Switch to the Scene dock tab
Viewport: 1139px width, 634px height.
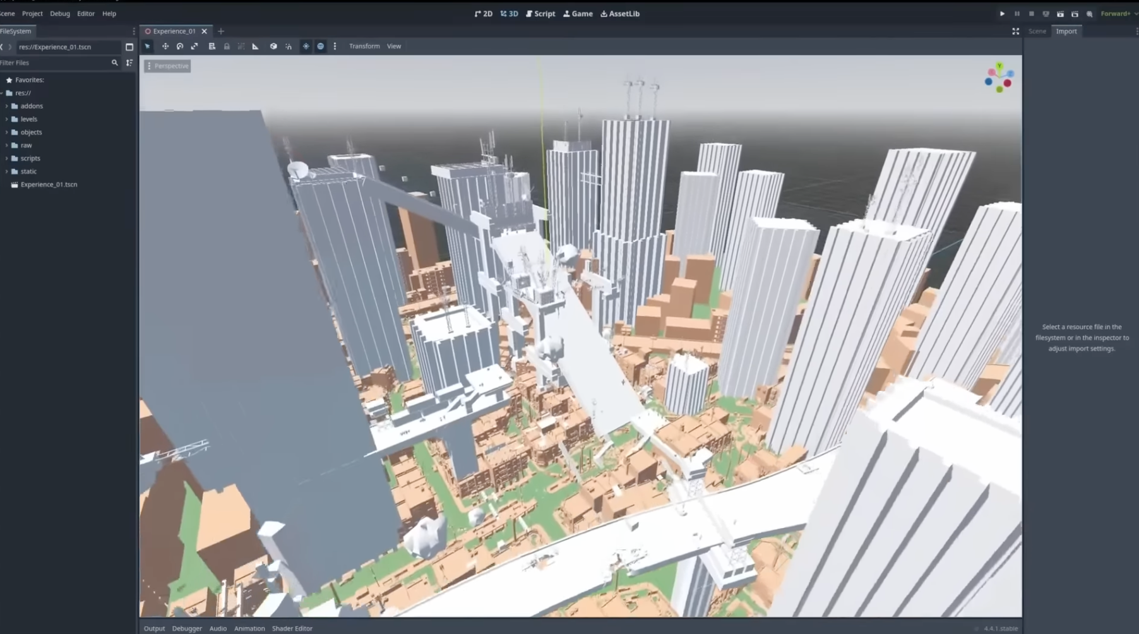[x=1037, y=31]
